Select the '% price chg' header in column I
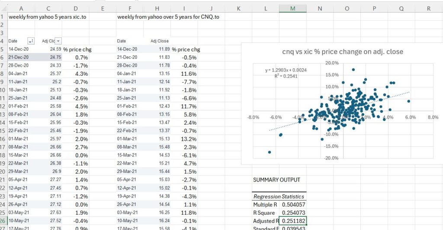Viewport: 443px width, 230px height. click(x=186, y=49)
